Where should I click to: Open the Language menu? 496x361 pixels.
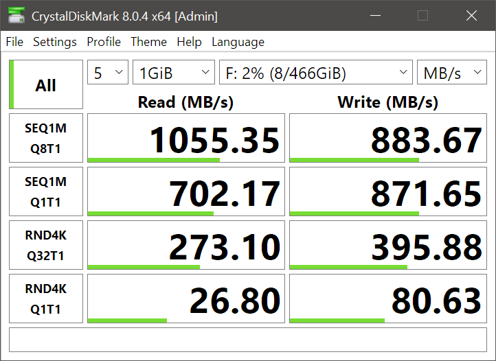238,42
